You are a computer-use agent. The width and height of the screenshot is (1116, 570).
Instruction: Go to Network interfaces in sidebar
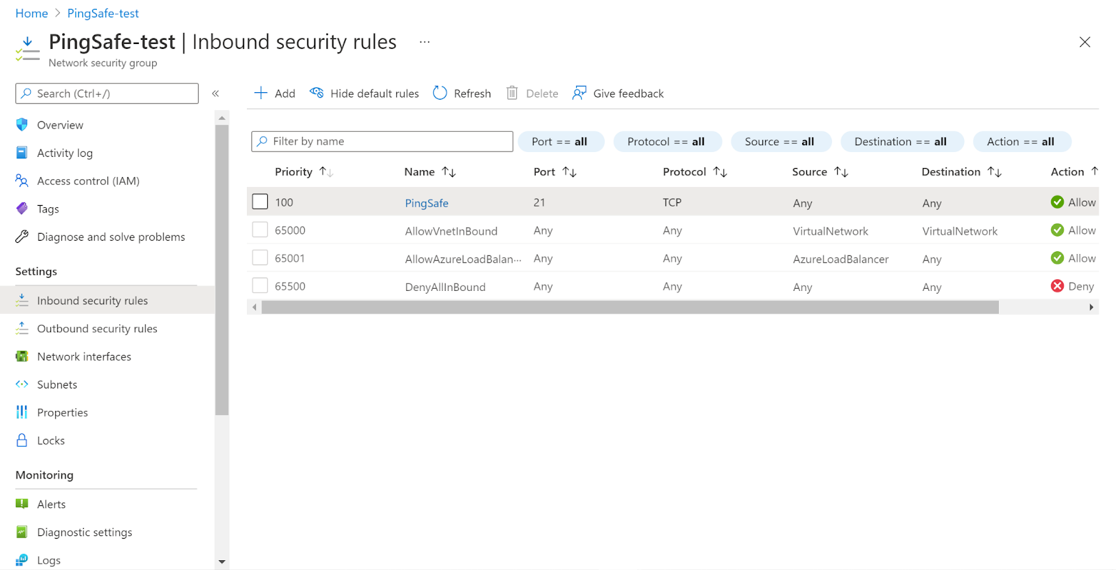click(x=84, y=357)
